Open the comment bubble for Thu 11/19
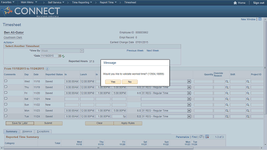The height and width of the screenshot is (150, 267). coord(6,87)
